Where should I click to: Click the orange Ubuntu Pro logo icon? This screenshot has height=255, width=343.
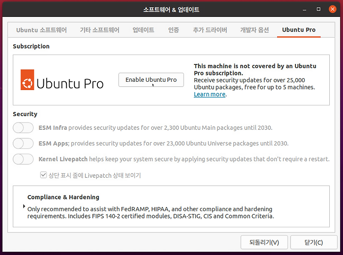click(x=27, y=80)
